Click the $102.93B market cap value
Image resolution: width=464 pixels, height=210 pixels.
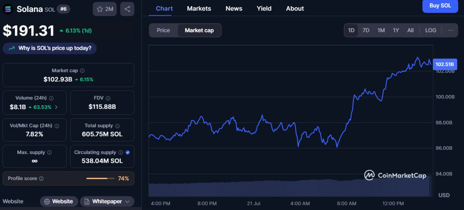(x=58, y=79)
